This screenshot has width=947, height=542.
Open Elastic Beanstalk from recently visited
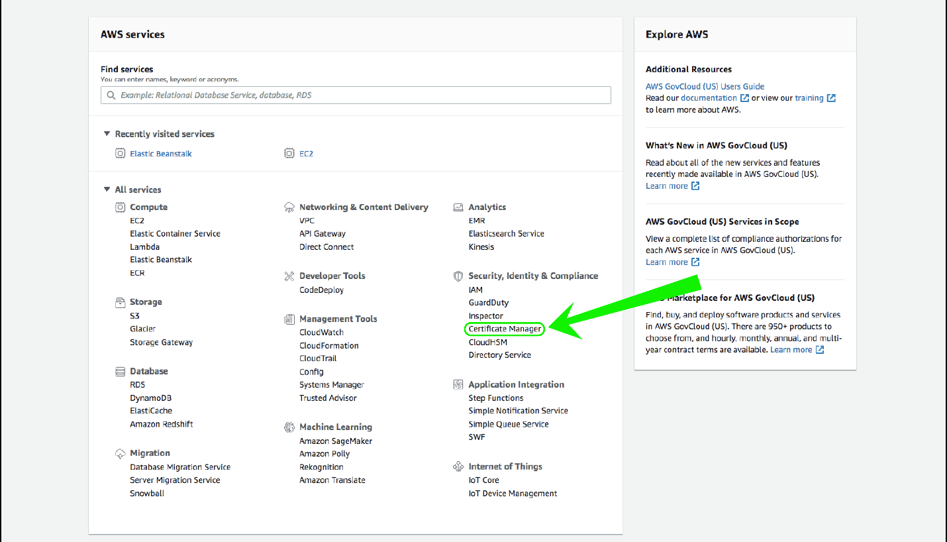coord(161,154)
